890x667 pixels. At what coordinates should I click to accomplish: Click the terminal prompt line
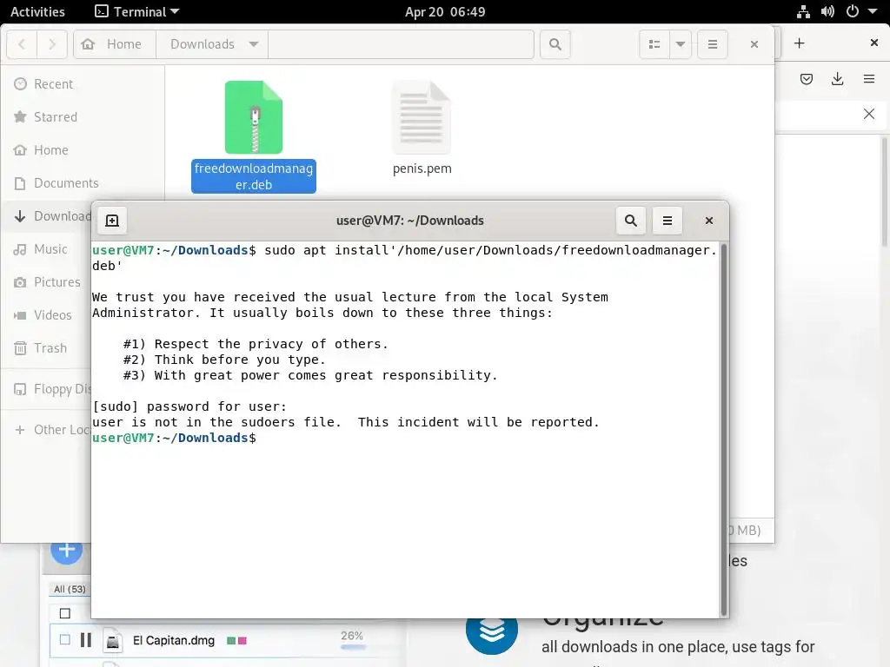click(174, 438)
